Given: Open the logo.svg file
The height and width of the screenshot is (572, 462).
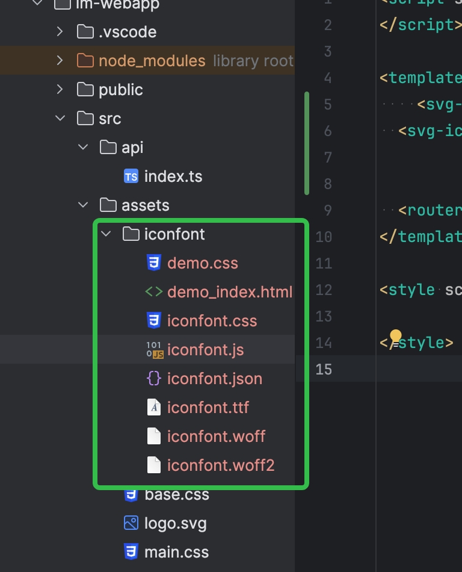Looking at the screenshot, I should tap(176, 524).
